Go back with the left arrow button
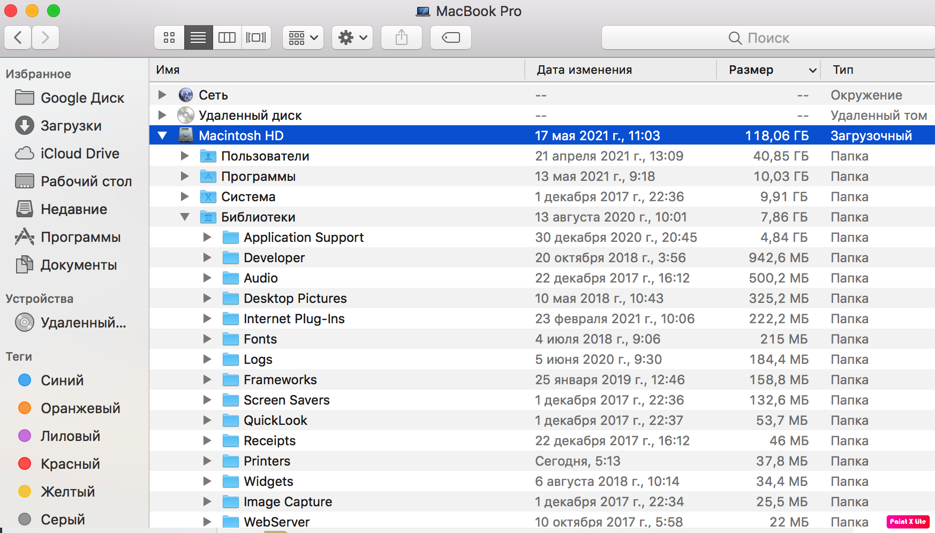 18,37
